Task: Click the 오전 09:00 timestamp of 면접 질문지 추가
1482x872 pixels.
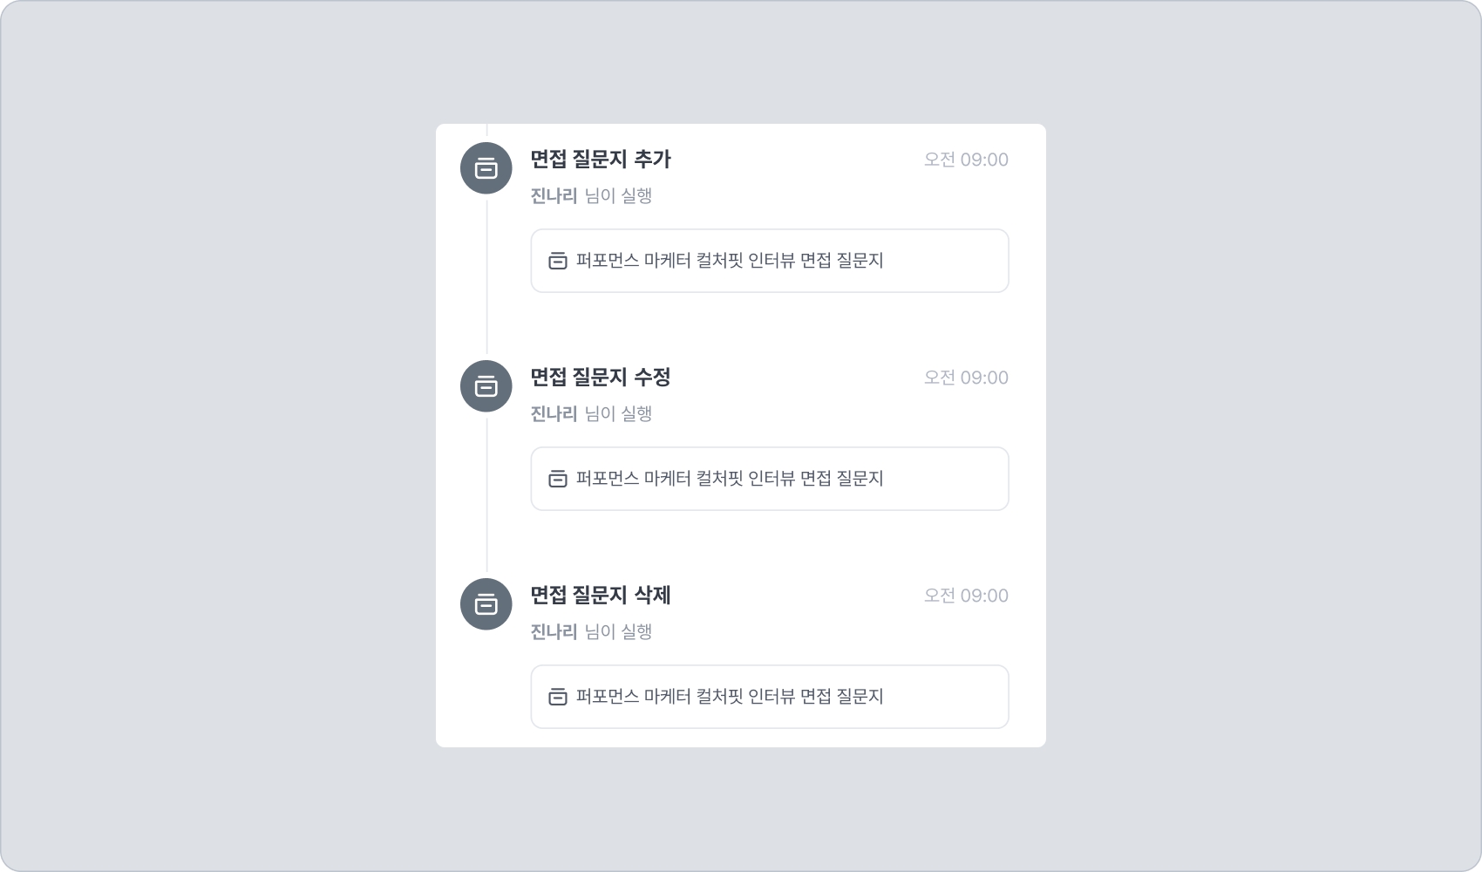Action: (966, 160)
